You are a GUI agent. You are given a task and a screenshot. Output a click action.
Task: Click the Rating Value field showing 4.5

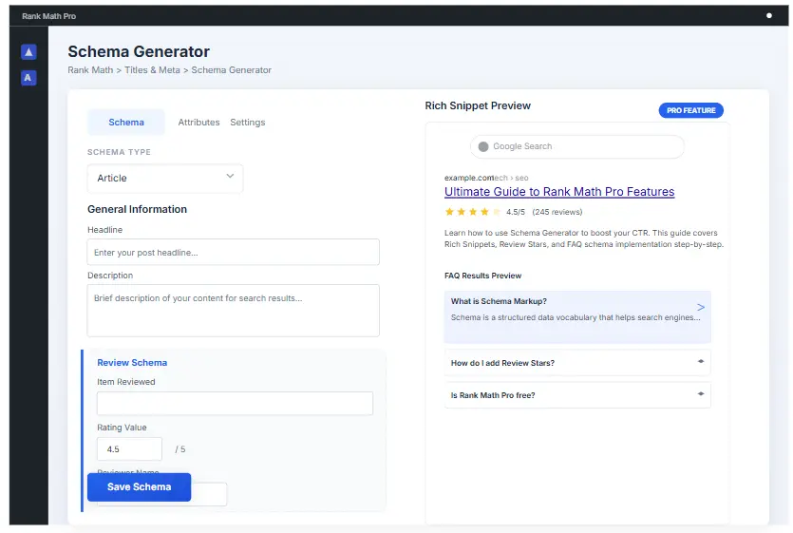point(129,449)
